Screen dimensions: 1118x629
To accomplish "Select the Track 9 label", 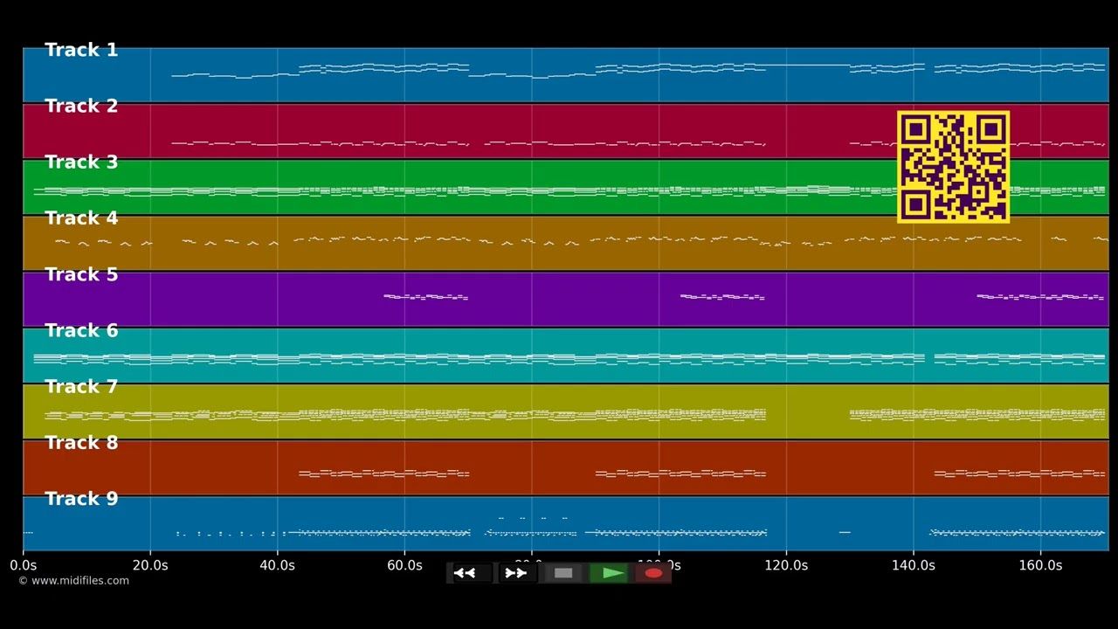I will [81, 499].
